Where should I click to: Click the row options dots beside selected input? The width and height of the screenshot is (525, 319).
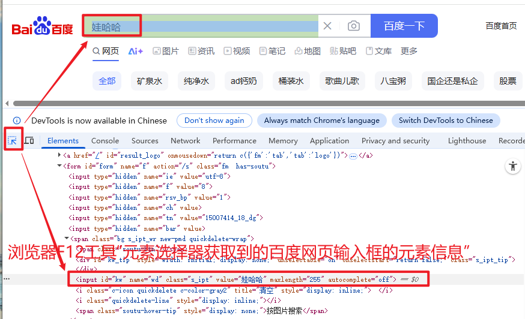pos(7,279)
